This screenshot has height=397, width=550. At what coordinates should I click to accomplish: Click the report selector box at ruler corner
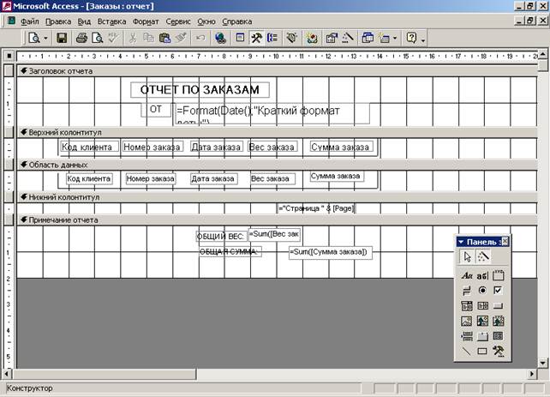click(9, 56)
